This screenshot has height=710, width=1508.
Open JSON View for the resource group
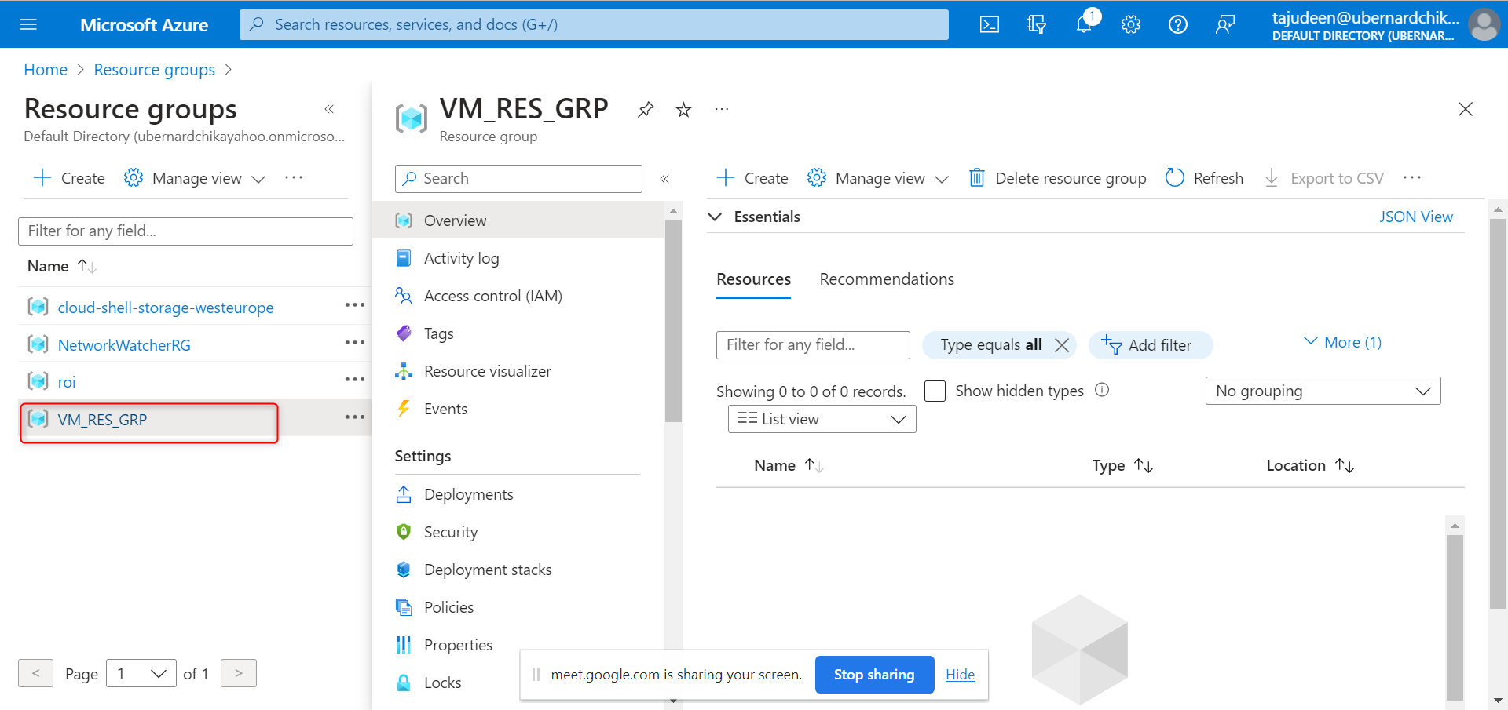(1416, 216)
